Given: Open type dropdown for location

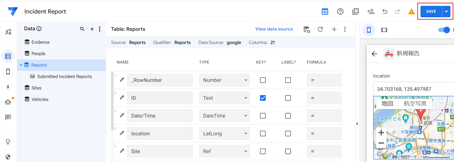Looking at the screenshot, I should 224,134.
